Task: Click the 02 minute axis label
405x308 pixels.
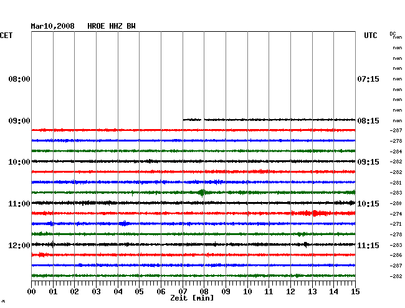Action: (x=74, y=291)
